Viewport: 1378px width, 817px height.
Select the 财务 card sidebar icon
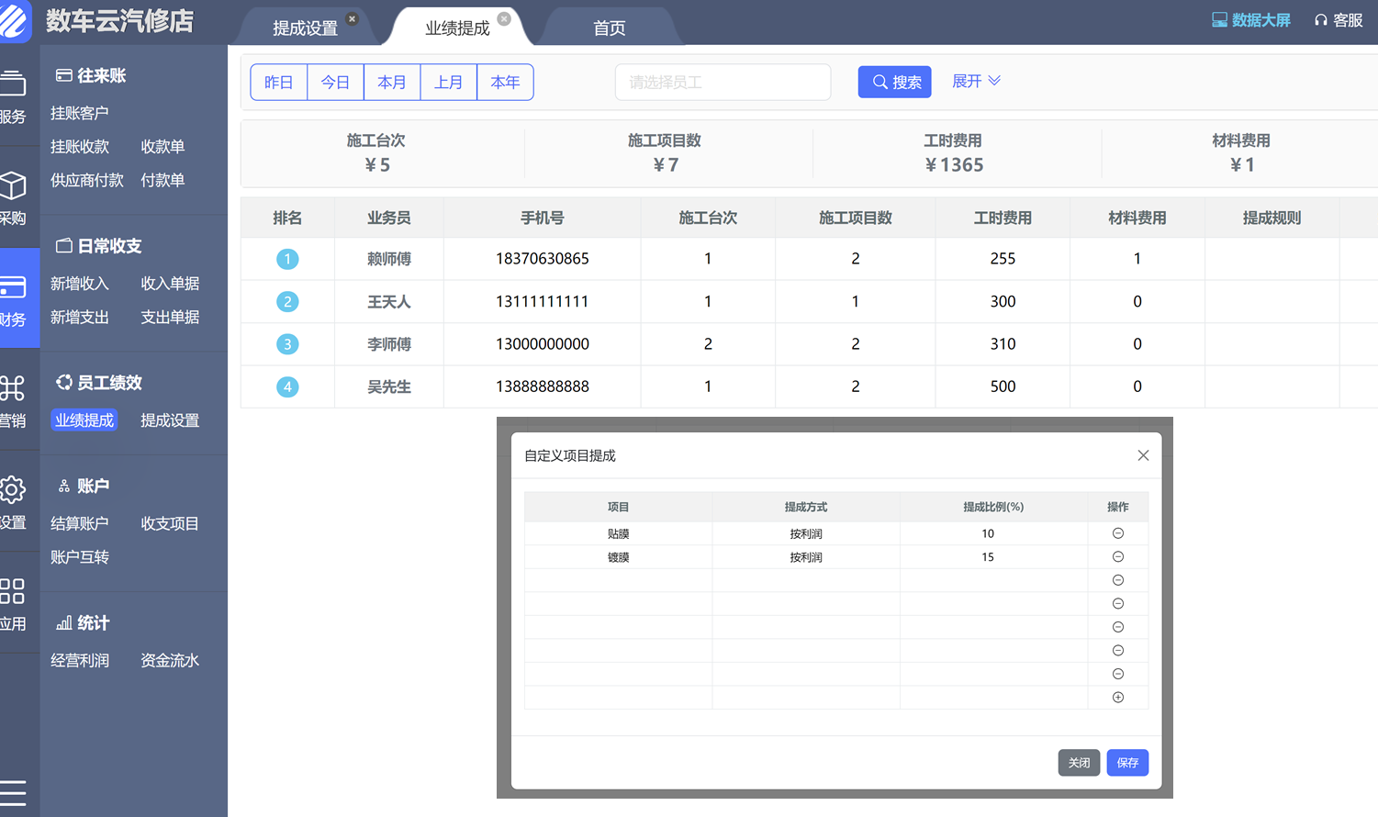tap(13, 288)
